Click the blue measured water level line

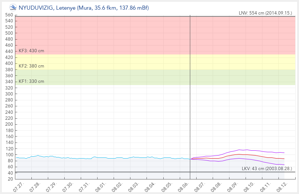coord(103,158)
